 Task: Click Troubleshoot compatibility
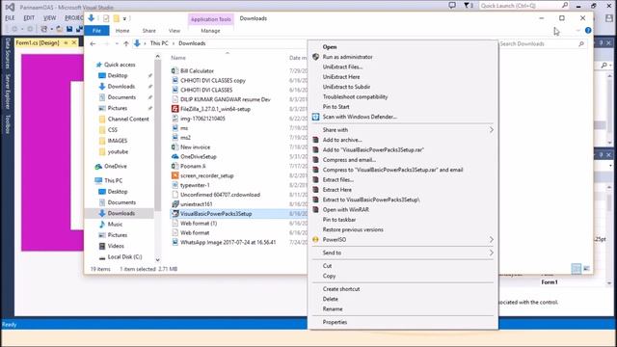(x=355, y=96)
